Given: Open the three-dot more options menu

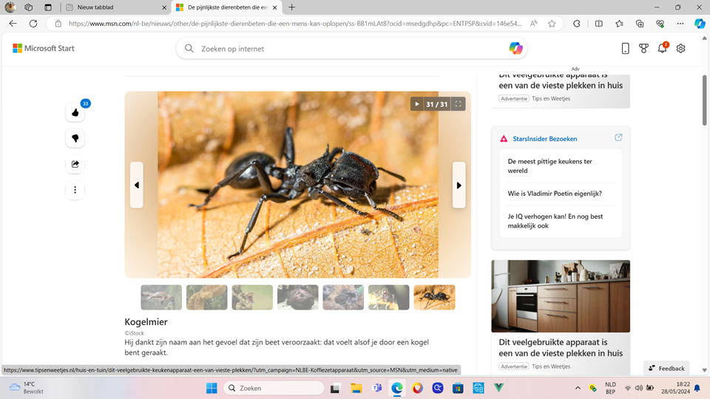Looking at the screenshot, I should 75,191.
